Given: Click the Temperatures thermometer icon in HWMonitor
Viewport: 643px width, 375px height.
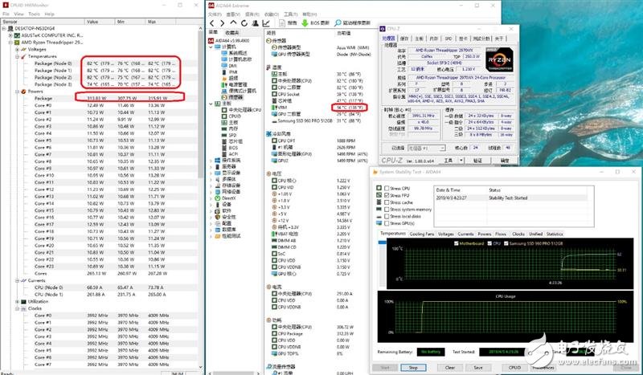Looking at the screenshot, I should (23, 56).
